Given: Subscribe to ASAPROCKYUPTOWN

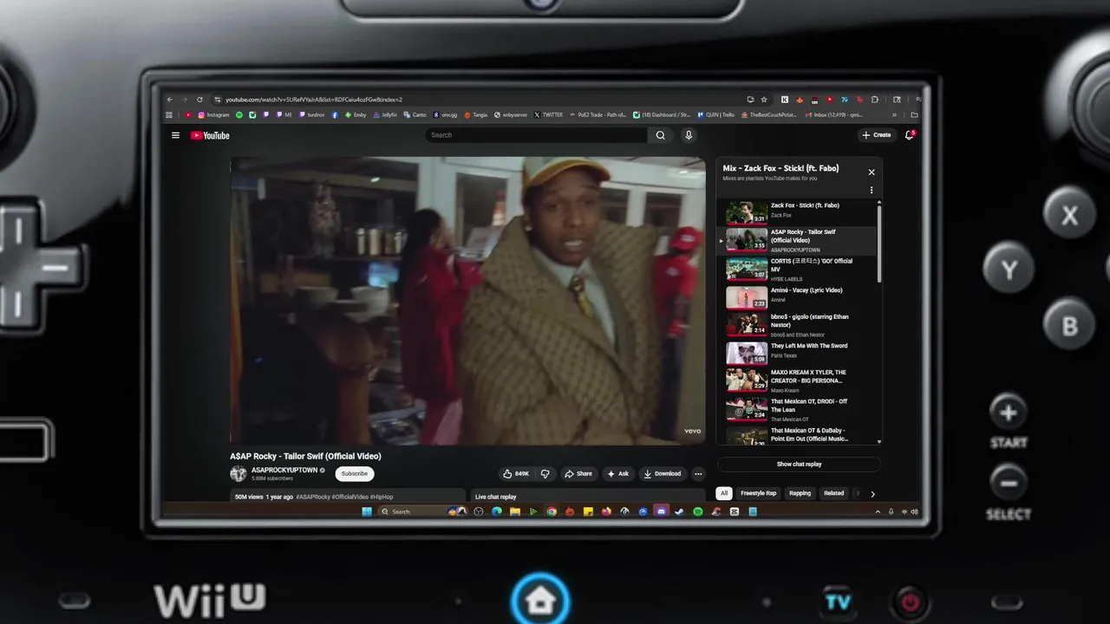Looking at the screenshot, I should pyautogui.click(x=354, y=473).
